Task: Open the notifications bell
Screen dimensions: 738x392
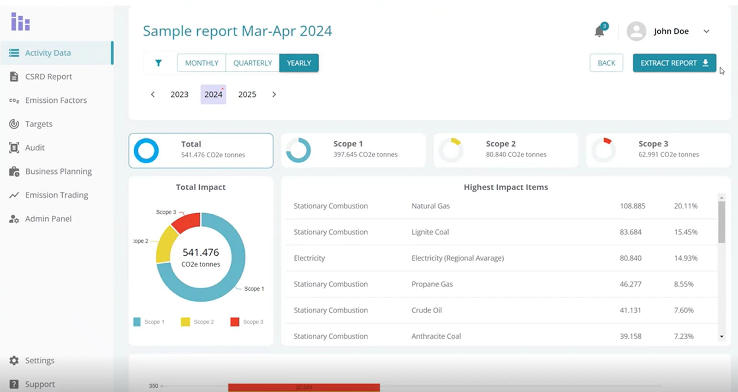Action: click(599, 31)
